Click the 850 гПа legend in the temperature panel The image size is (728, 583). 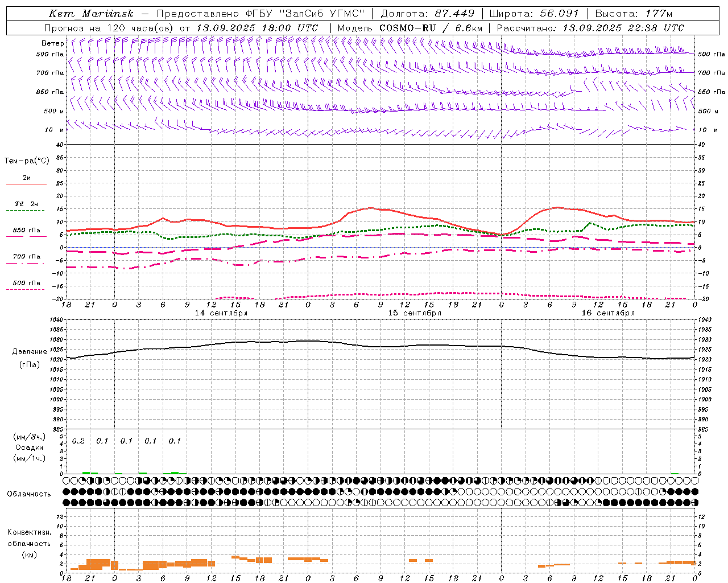[27, 231]
